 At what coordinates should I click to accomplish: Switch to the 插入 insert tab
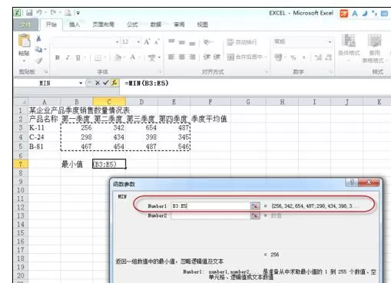click(75, 25)
